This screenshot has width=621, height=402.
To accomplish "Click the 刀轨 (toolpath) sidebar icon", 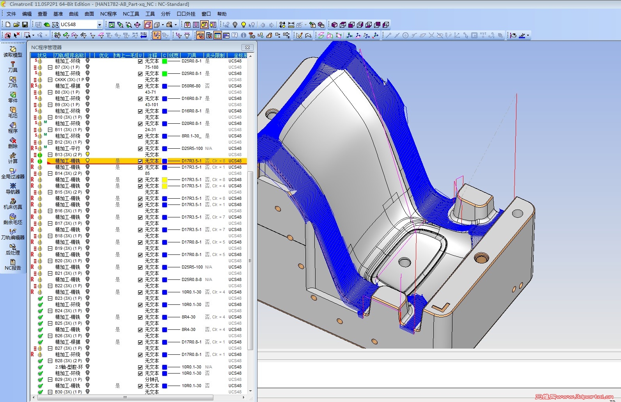I will pos(13,82).
